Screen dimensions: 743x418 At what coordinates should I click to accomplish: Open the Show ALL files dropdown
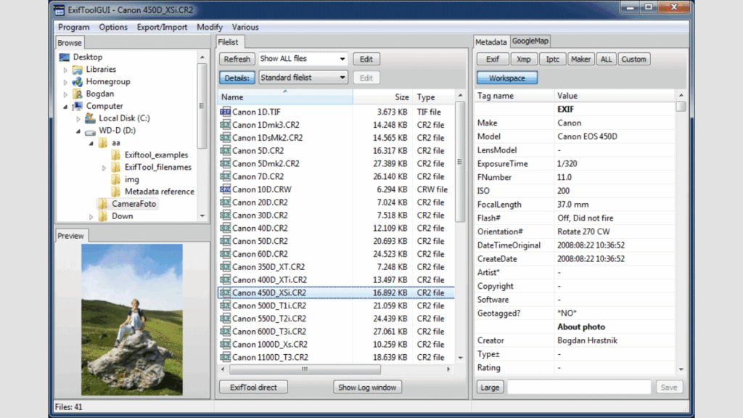point(303,59)
